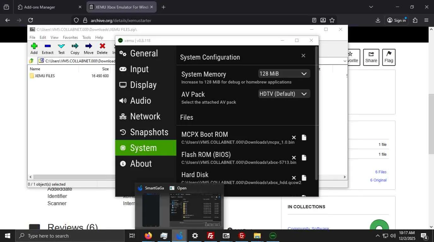Click Delete in the 7-Zip toolbar
This screenshot has height=242, width=434.
(102, 49)
